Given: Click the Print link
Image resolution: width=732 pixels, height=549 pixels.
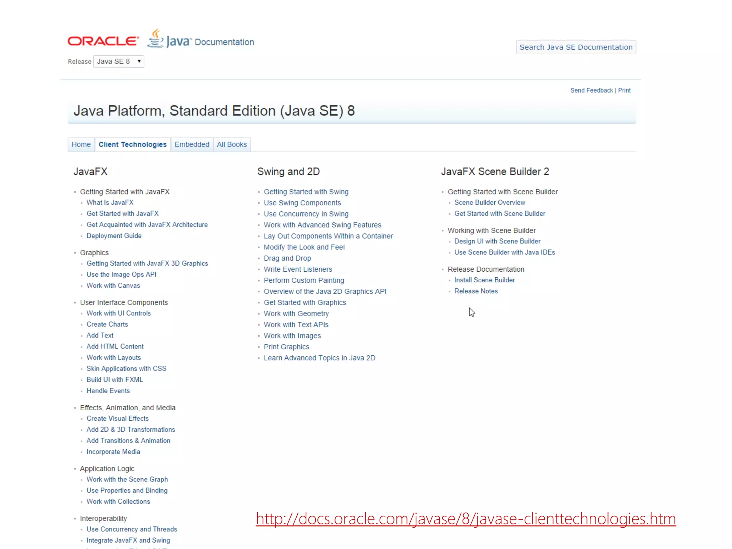Looking at the screenshot, I should click(x=624, y=90).
